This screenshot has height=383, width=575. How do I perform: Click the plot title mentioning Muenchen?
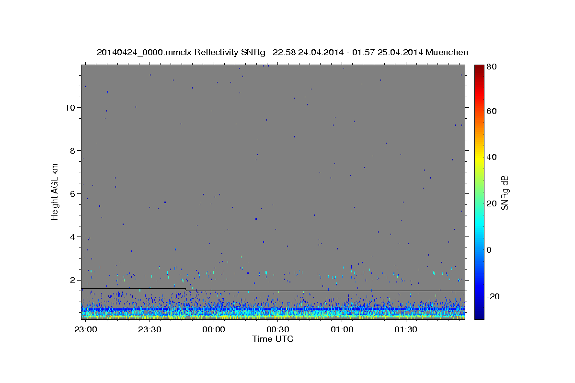282,52
